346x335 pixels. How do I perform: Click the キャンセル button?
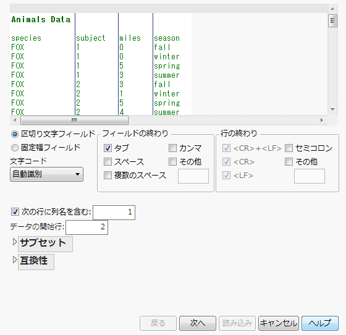pyautogui.click(x=279, y=323)
